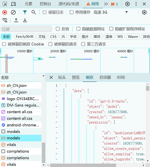
Task: Enable the 保留日志 checkbox
Action: coord(44,12)
